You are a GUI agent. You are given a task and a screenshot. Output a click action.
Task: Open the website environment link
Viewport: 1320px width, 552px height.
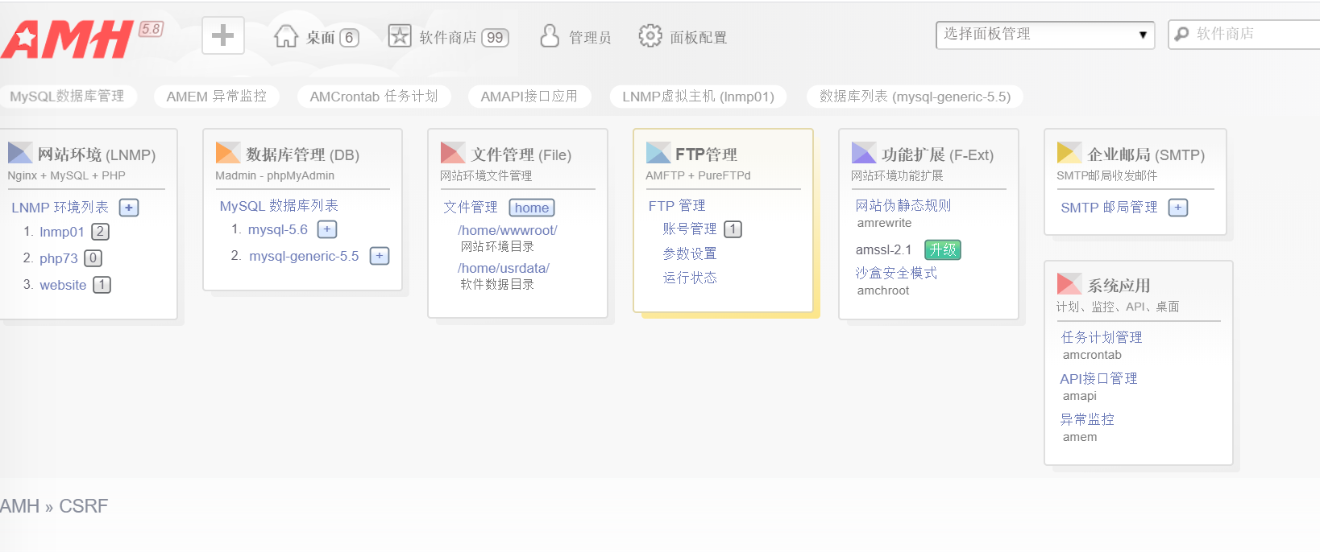pyautogui.click(x=63, y=285)
